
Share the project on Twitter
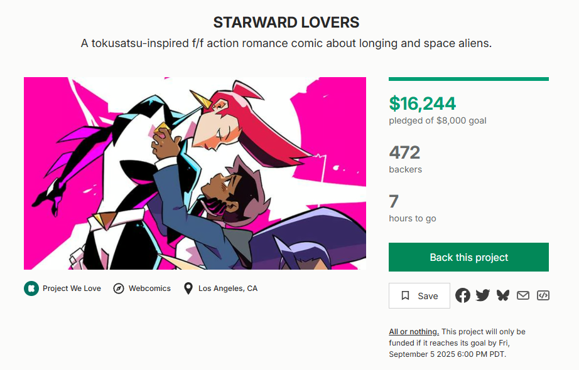click(482, 295)
